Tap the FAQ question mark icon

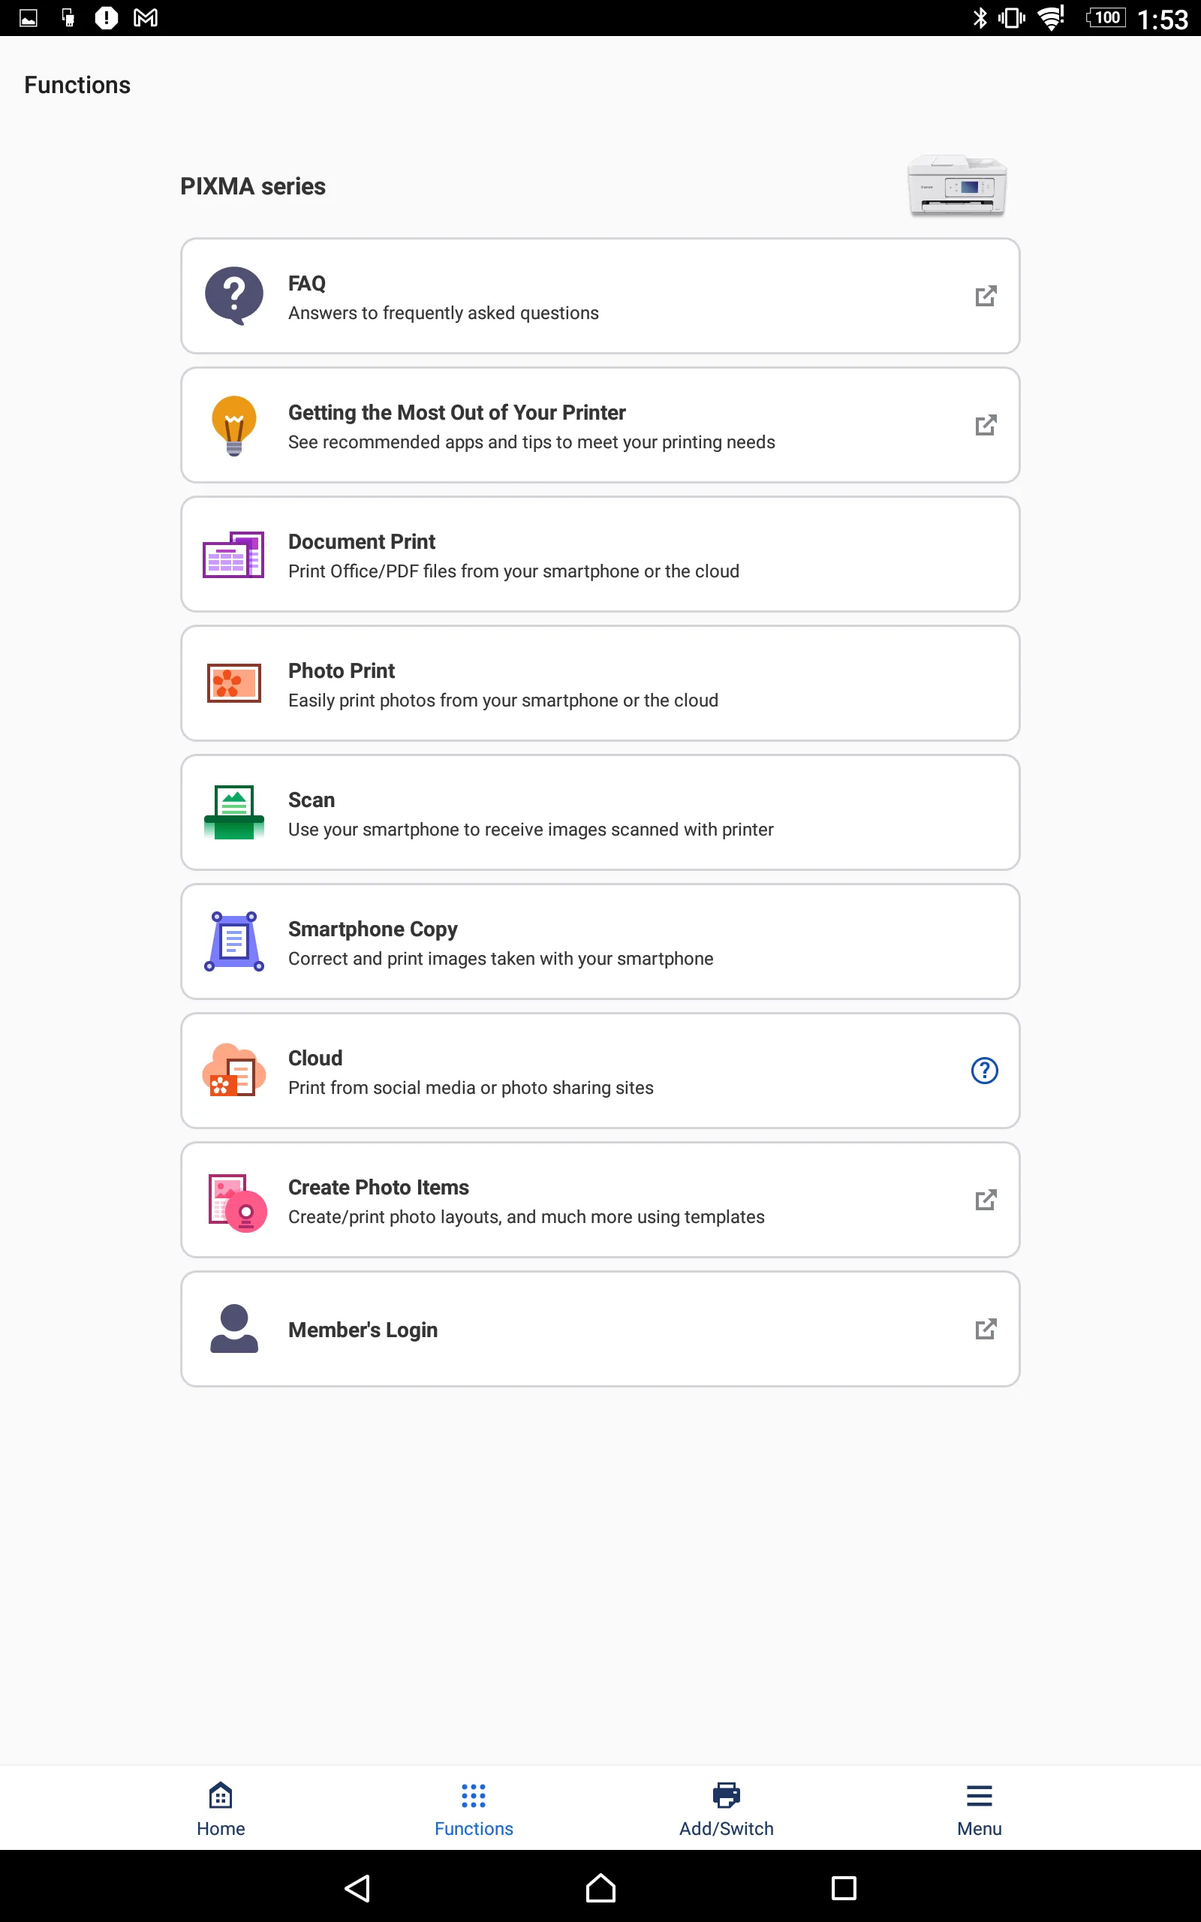coord(233,296)
